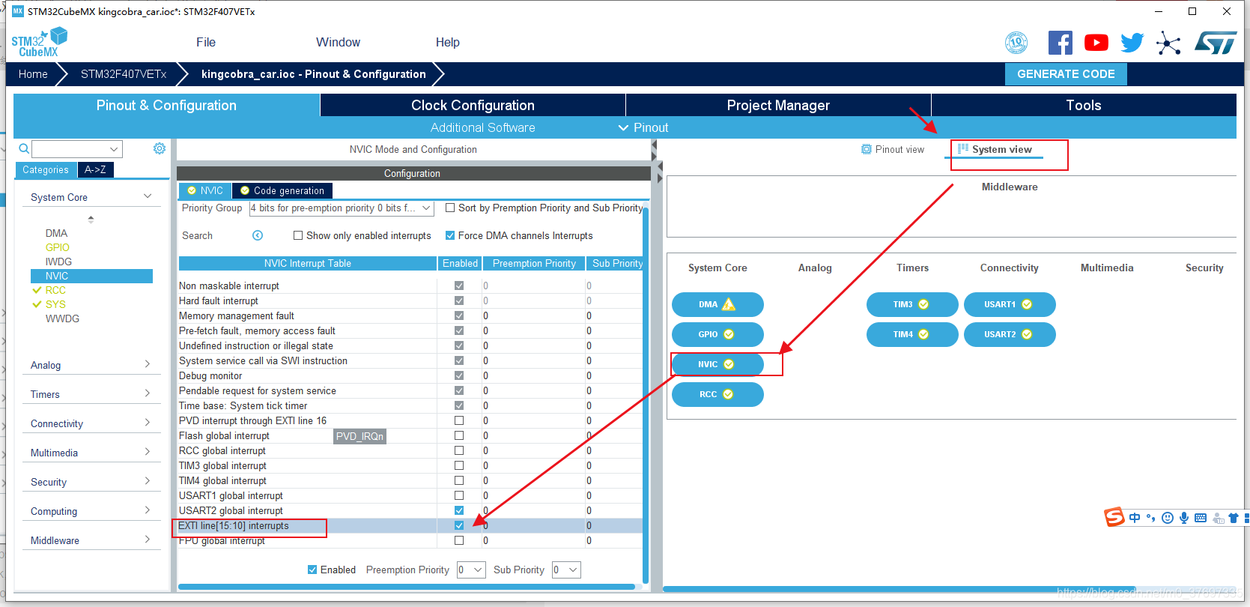Open the GPIO system view button
Image resolution: width=1250 pixels, height=607 pixels.
click(x=717, y=334)
